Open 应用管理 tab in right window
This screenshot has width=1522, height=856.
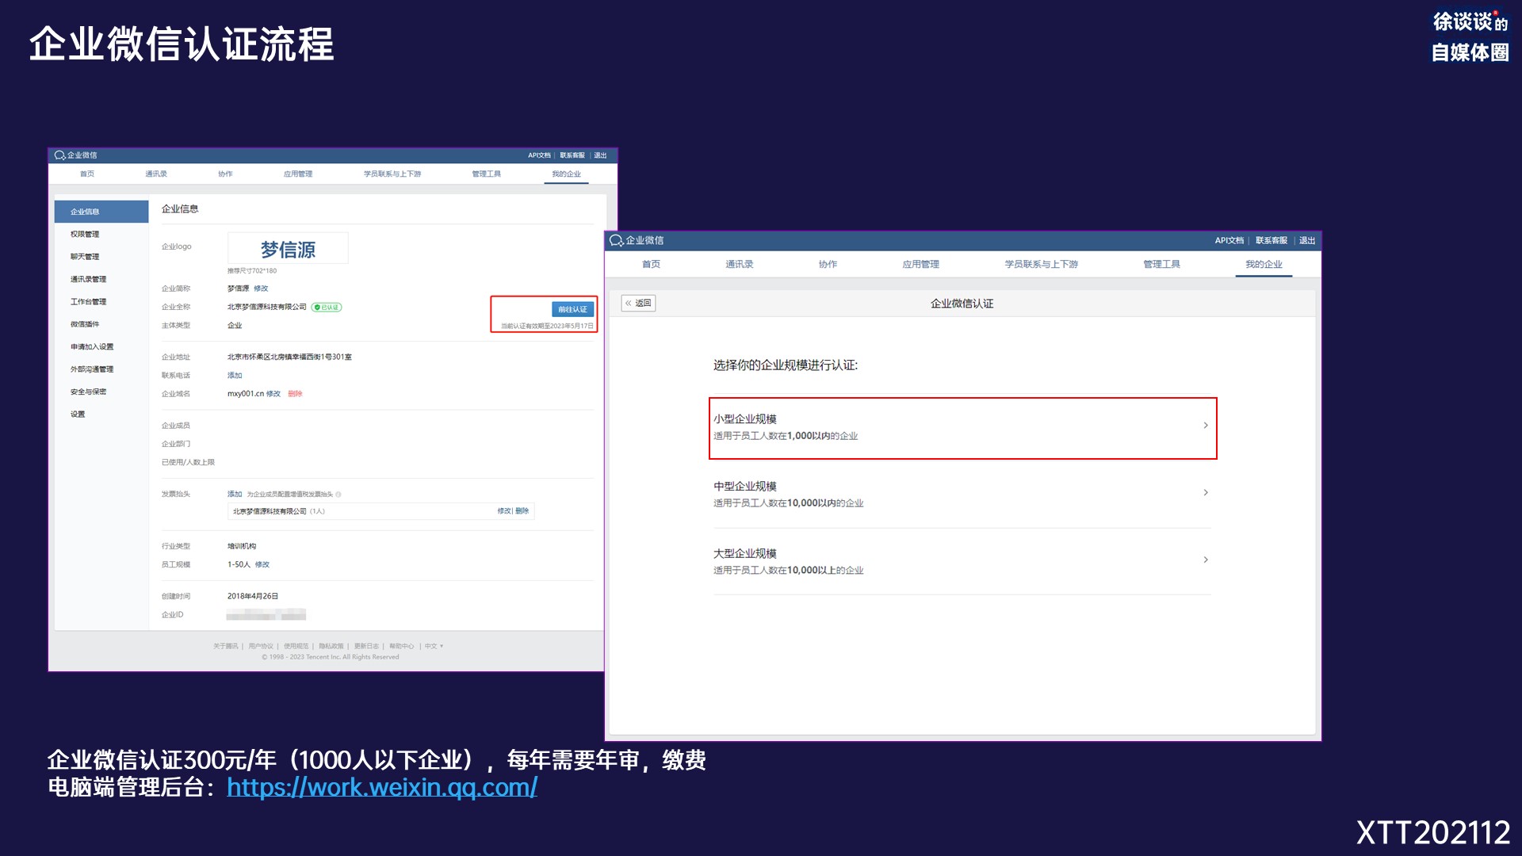[x=920, y=265]
